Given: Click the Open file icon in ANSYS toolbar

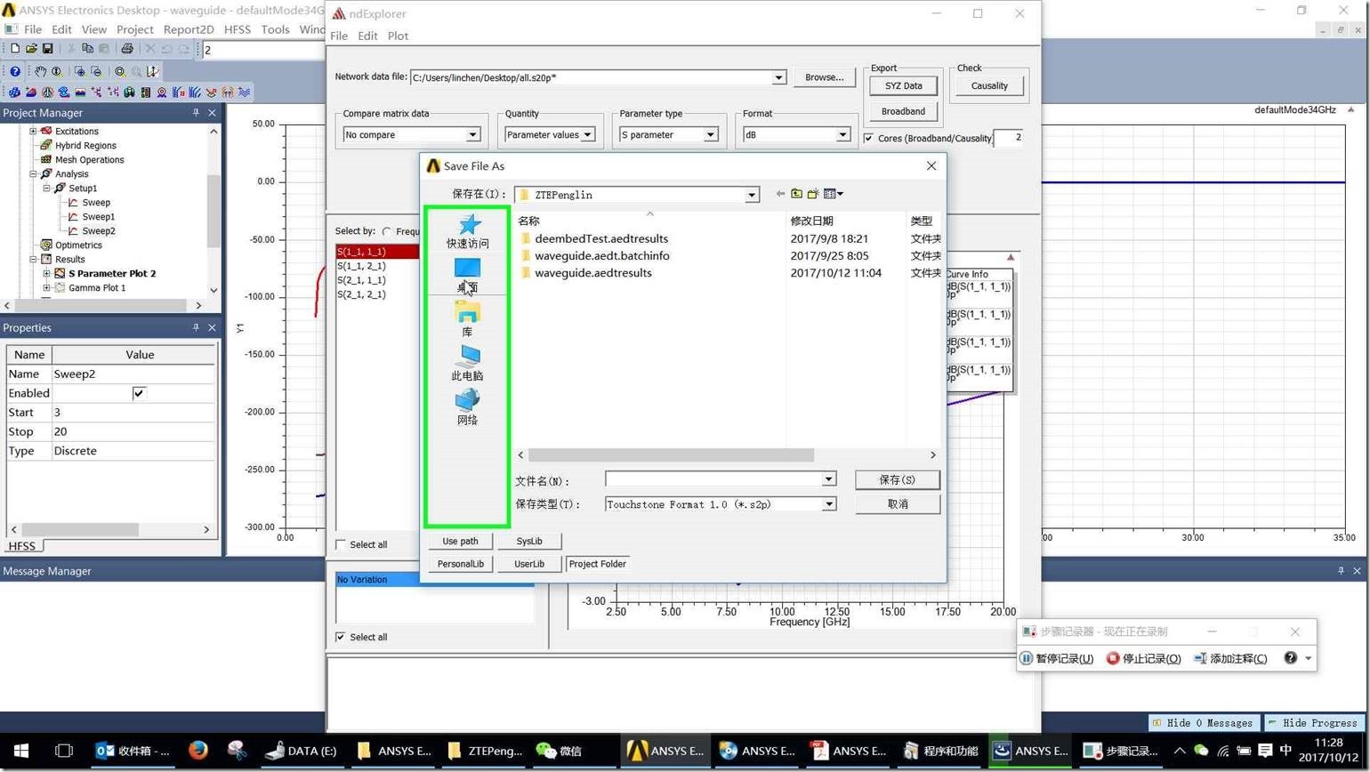Looking at the screenshot, I should click(31, 49).
